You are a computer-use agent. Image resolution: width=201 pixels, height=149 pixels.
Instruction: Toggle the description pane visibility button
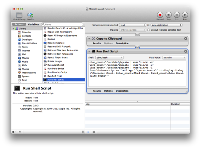click(20, 132)
